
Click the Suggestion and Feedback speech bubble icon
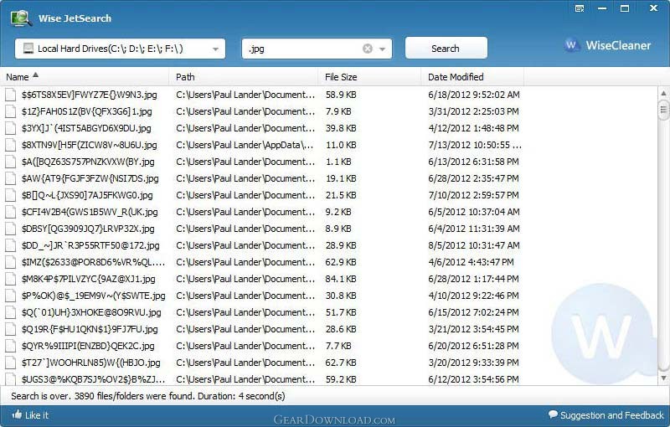(554, 415)
